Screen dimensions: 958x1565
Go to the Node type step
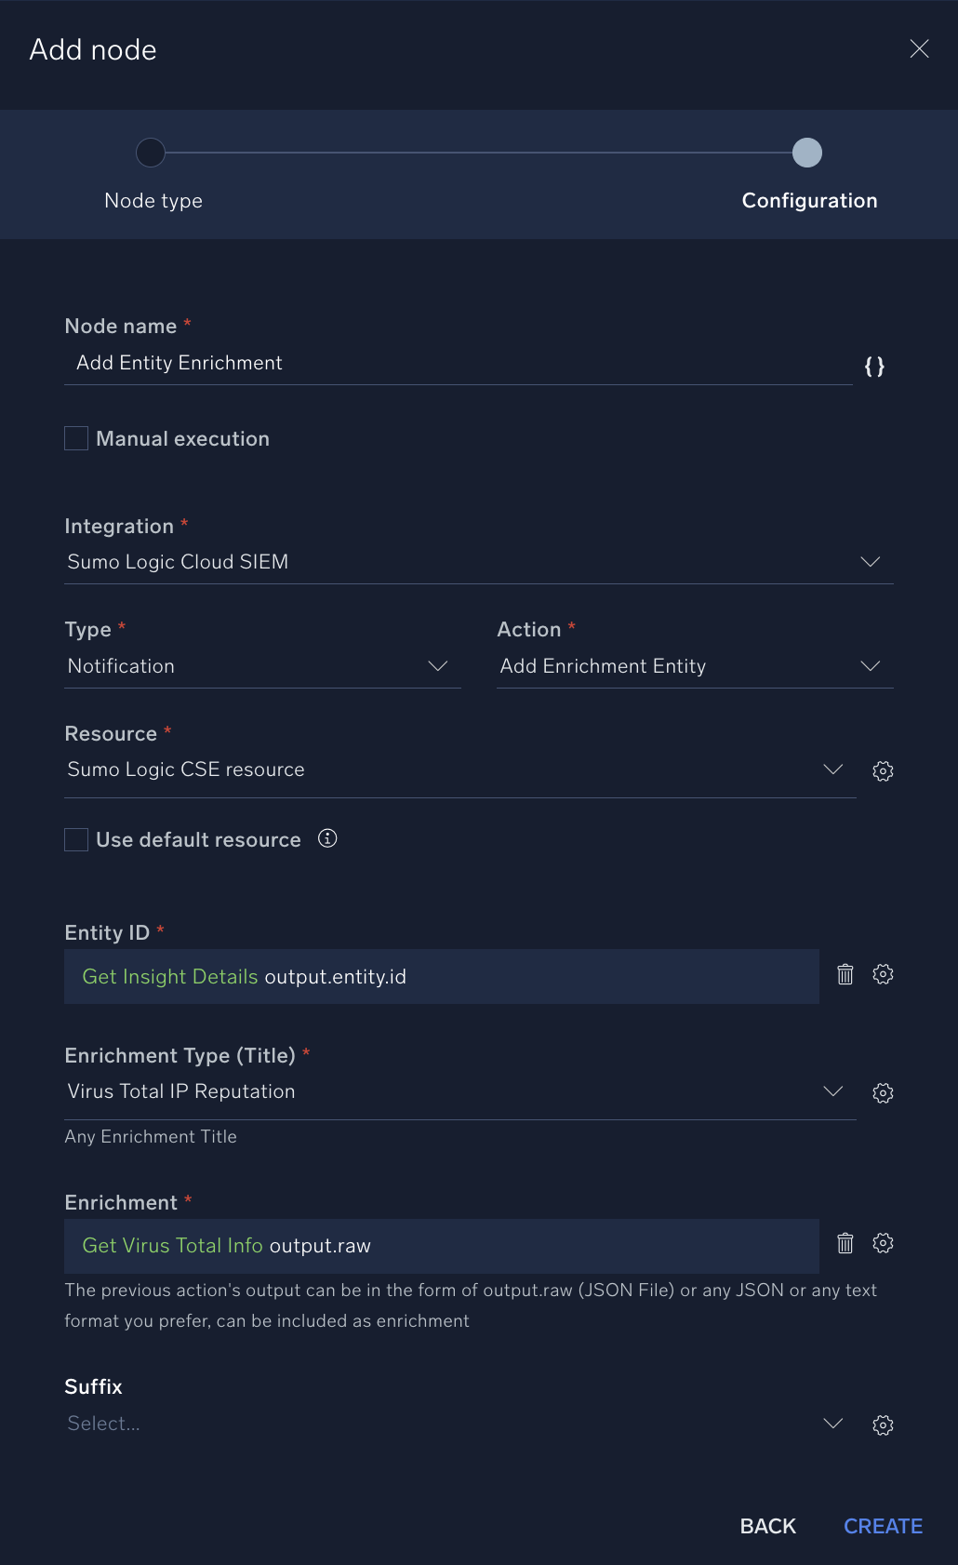click(x=151, y=153)
